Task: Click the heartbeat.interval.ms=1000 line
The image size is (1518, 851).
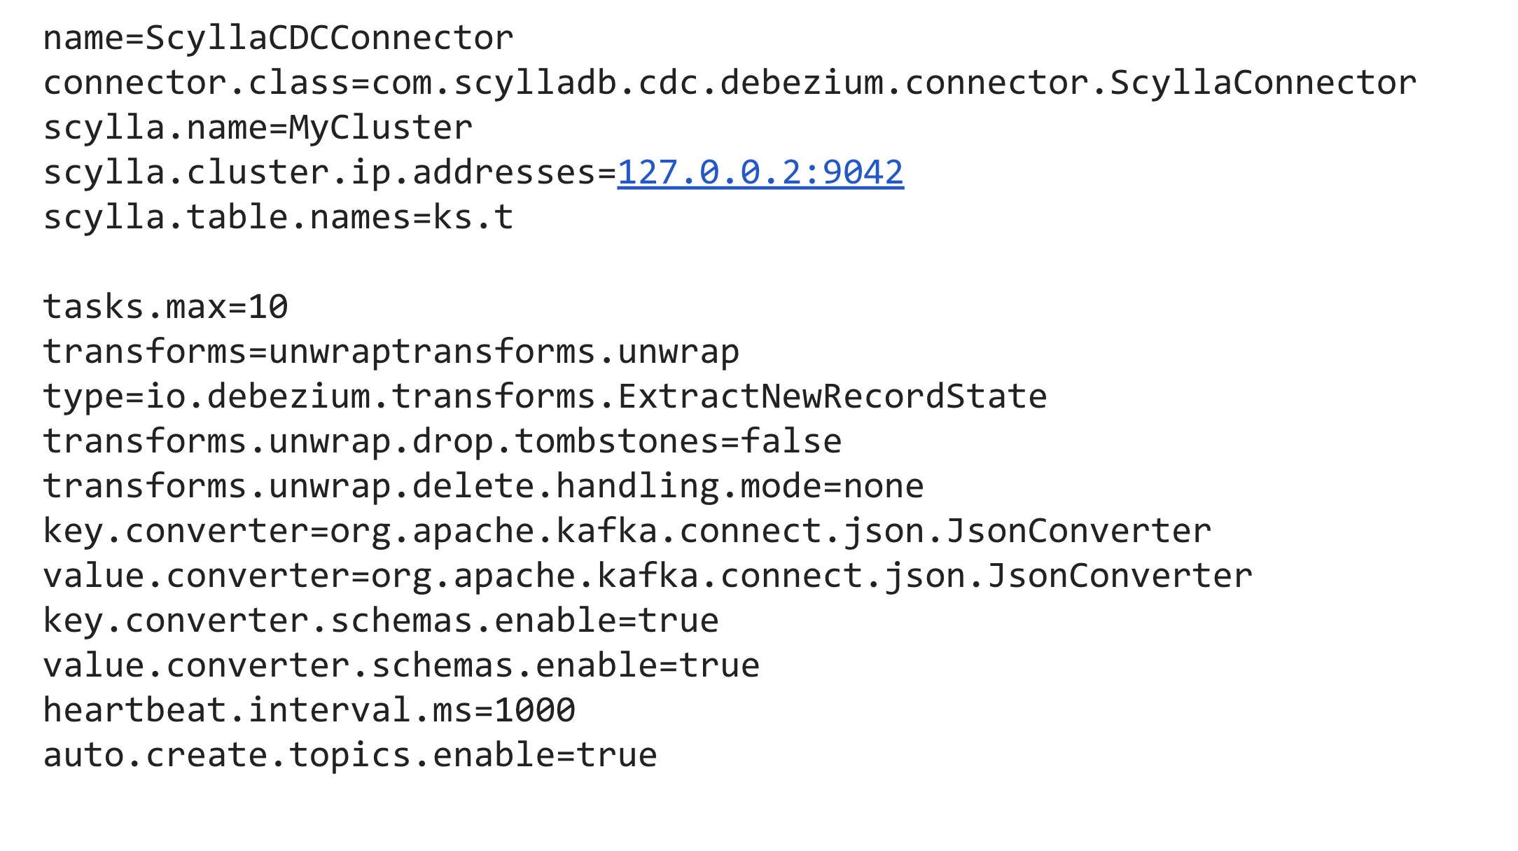Action: 309,710
